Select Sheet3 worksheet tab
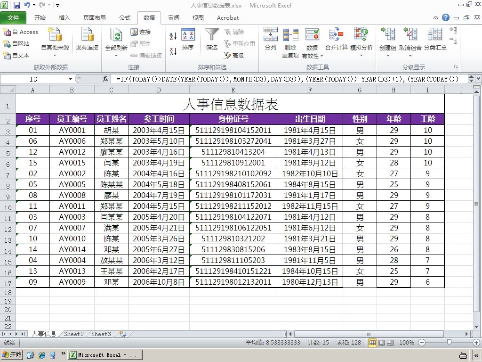The height and width of the screenshot is (362, 482). [101, 334]
